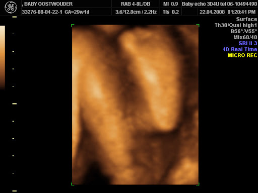This screenshot has height=193, width=258.
Task: Click the 3.6/12.8cm / 2.2Hz depth readout
Action: 136,12
